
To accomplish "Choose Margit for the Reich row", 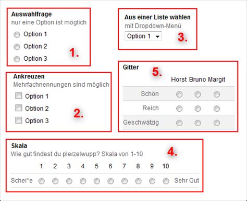I will click(217, 109).
